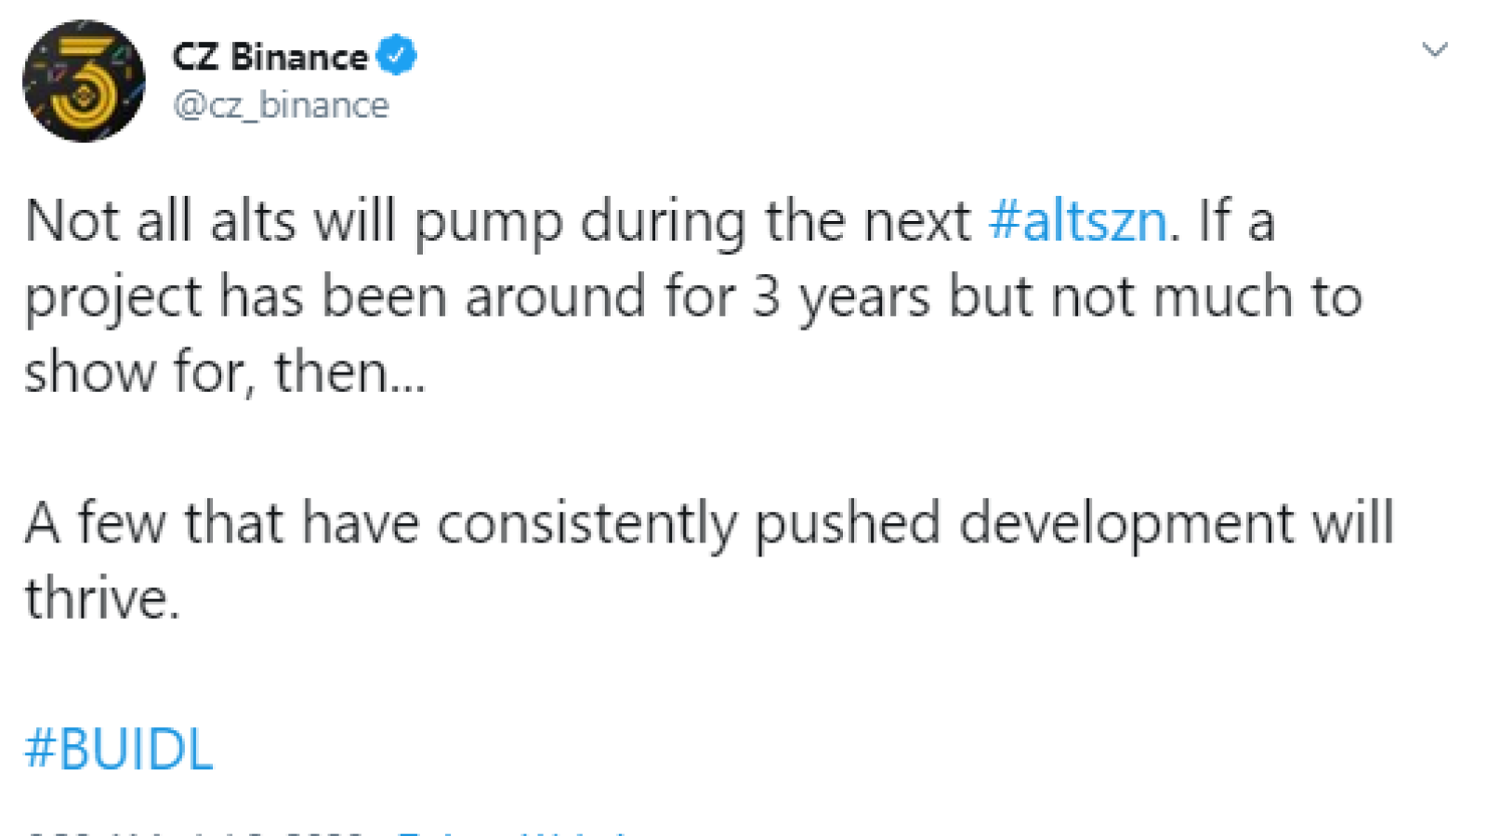Click the Binance diamond logo inside avatar

pos(83,95)
